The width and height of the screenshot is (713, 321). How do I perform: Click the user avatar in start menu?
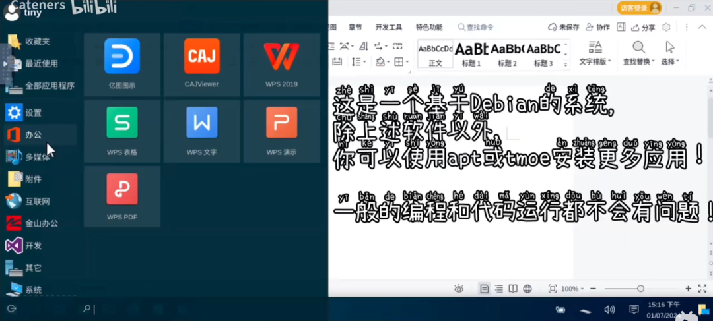11,13
